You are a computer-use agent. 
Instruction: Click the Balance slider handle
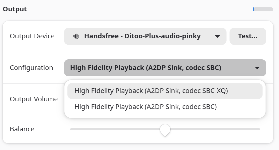(x=165, y=129)
